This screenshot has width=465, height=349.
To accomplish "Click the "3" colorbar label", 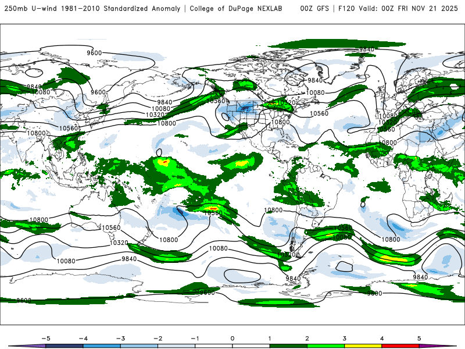I will tap(345, 339).
